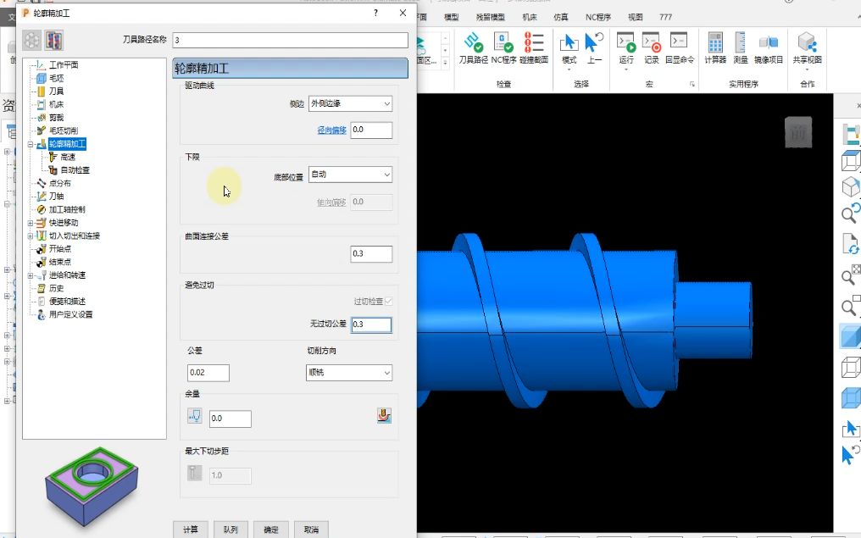This screenshot has height=538, width=861.
Task: Select the 测量 measure tool
Action: [x=740, y=42]
